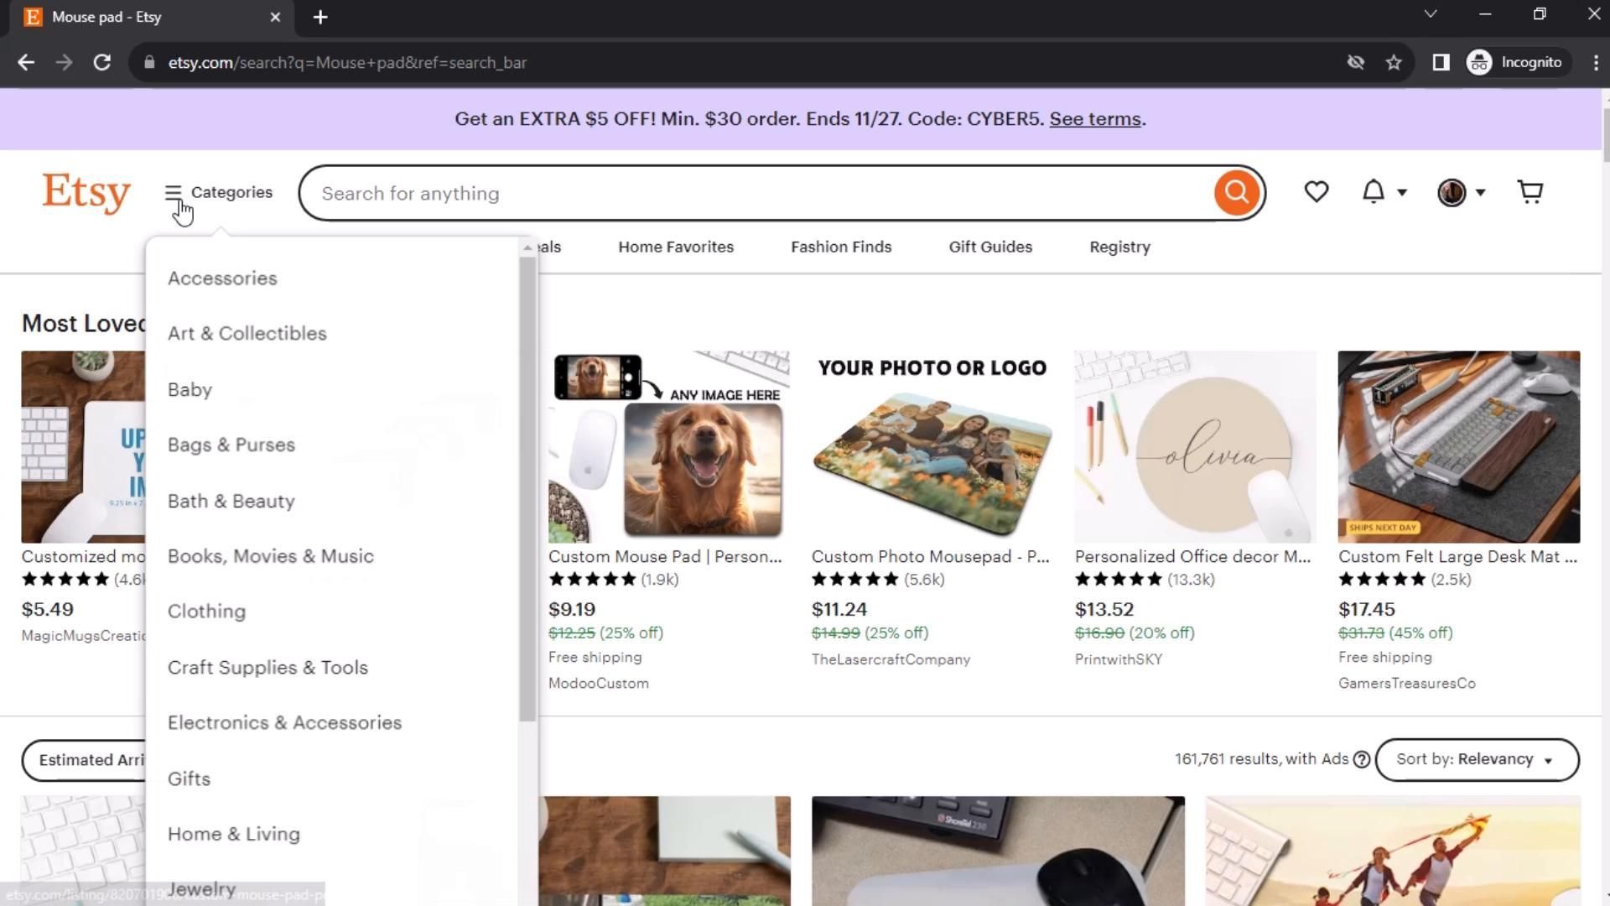Open Custom Felt Large Desk Mat thumbnail
The width and height of the screenshot is (1610, 906).
1458,447
